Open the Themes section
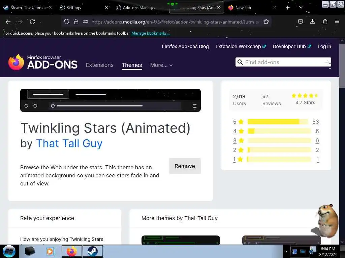This screenshot has width=345, height=258. [x=132, y=65]
